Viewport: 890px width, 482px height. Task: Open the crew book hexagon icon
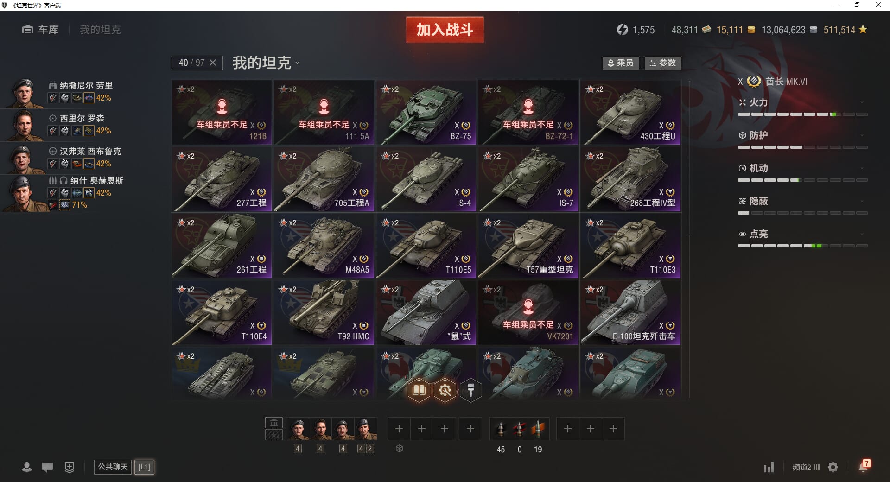tap(419, 390)
